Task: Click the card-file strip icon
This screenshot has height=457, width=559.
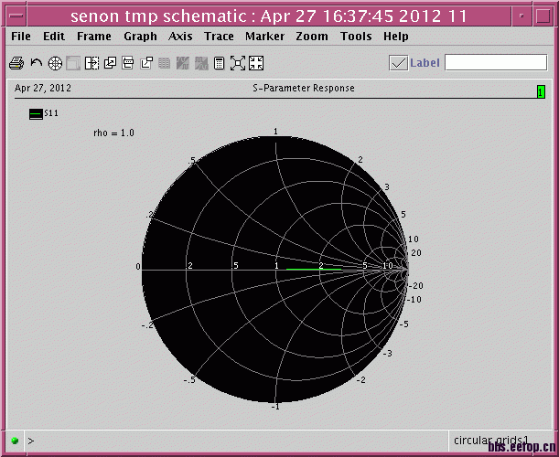Action: coord(128,63)
